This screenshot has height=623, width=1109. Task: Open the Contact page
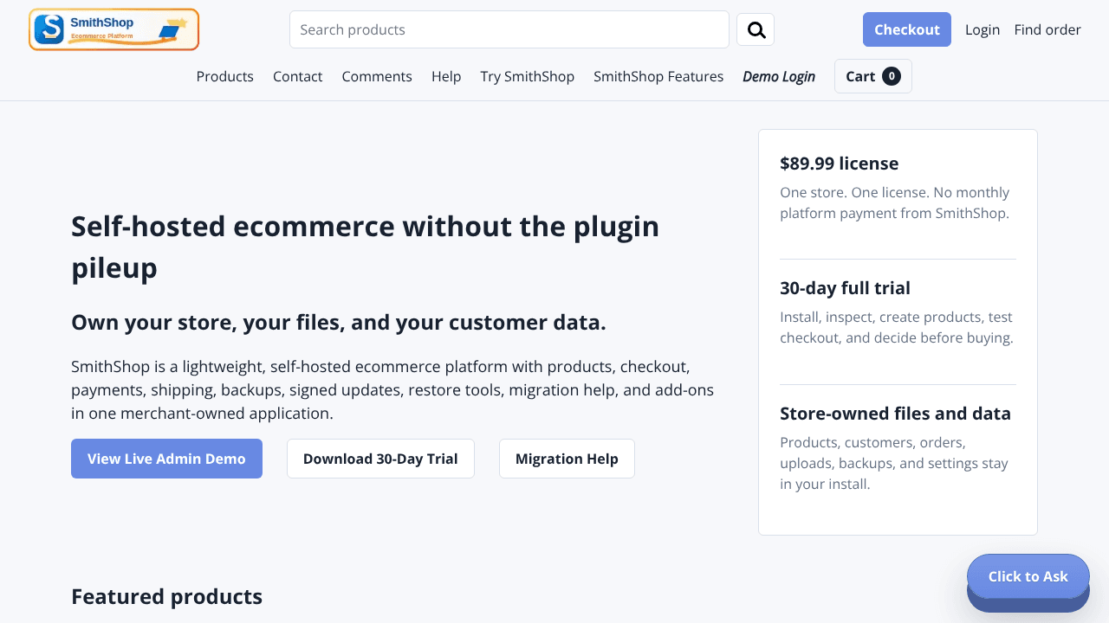[297, 76]
